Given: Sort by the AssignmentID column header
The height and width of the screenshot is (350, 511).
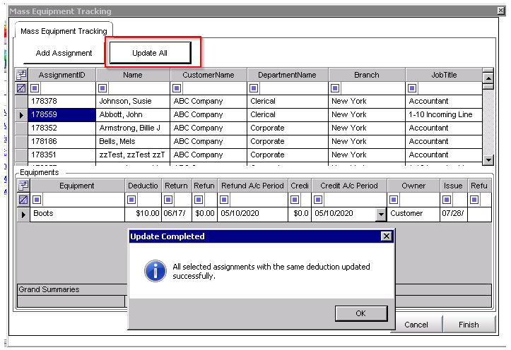Looking at the screenshot, I should coord(62,75).
